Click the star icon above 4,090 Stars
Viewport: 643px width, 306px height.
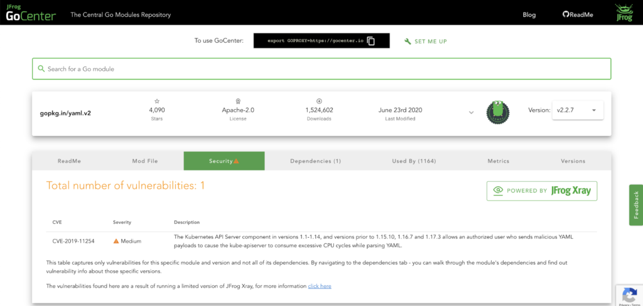157,101
